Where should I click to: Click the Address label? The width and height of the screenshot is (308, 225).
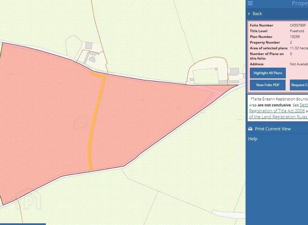point(257,64)
